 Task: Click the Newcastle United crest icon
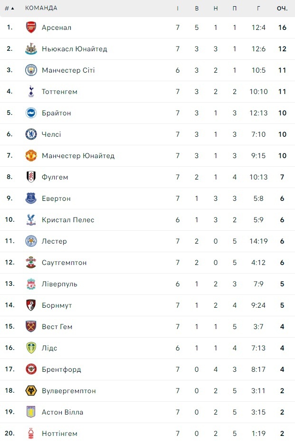(x=31, y=49)
